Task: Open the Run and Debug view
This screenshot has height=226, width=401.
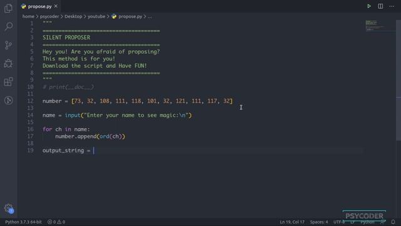Action: pyautogui.click(x=8, y=63)
